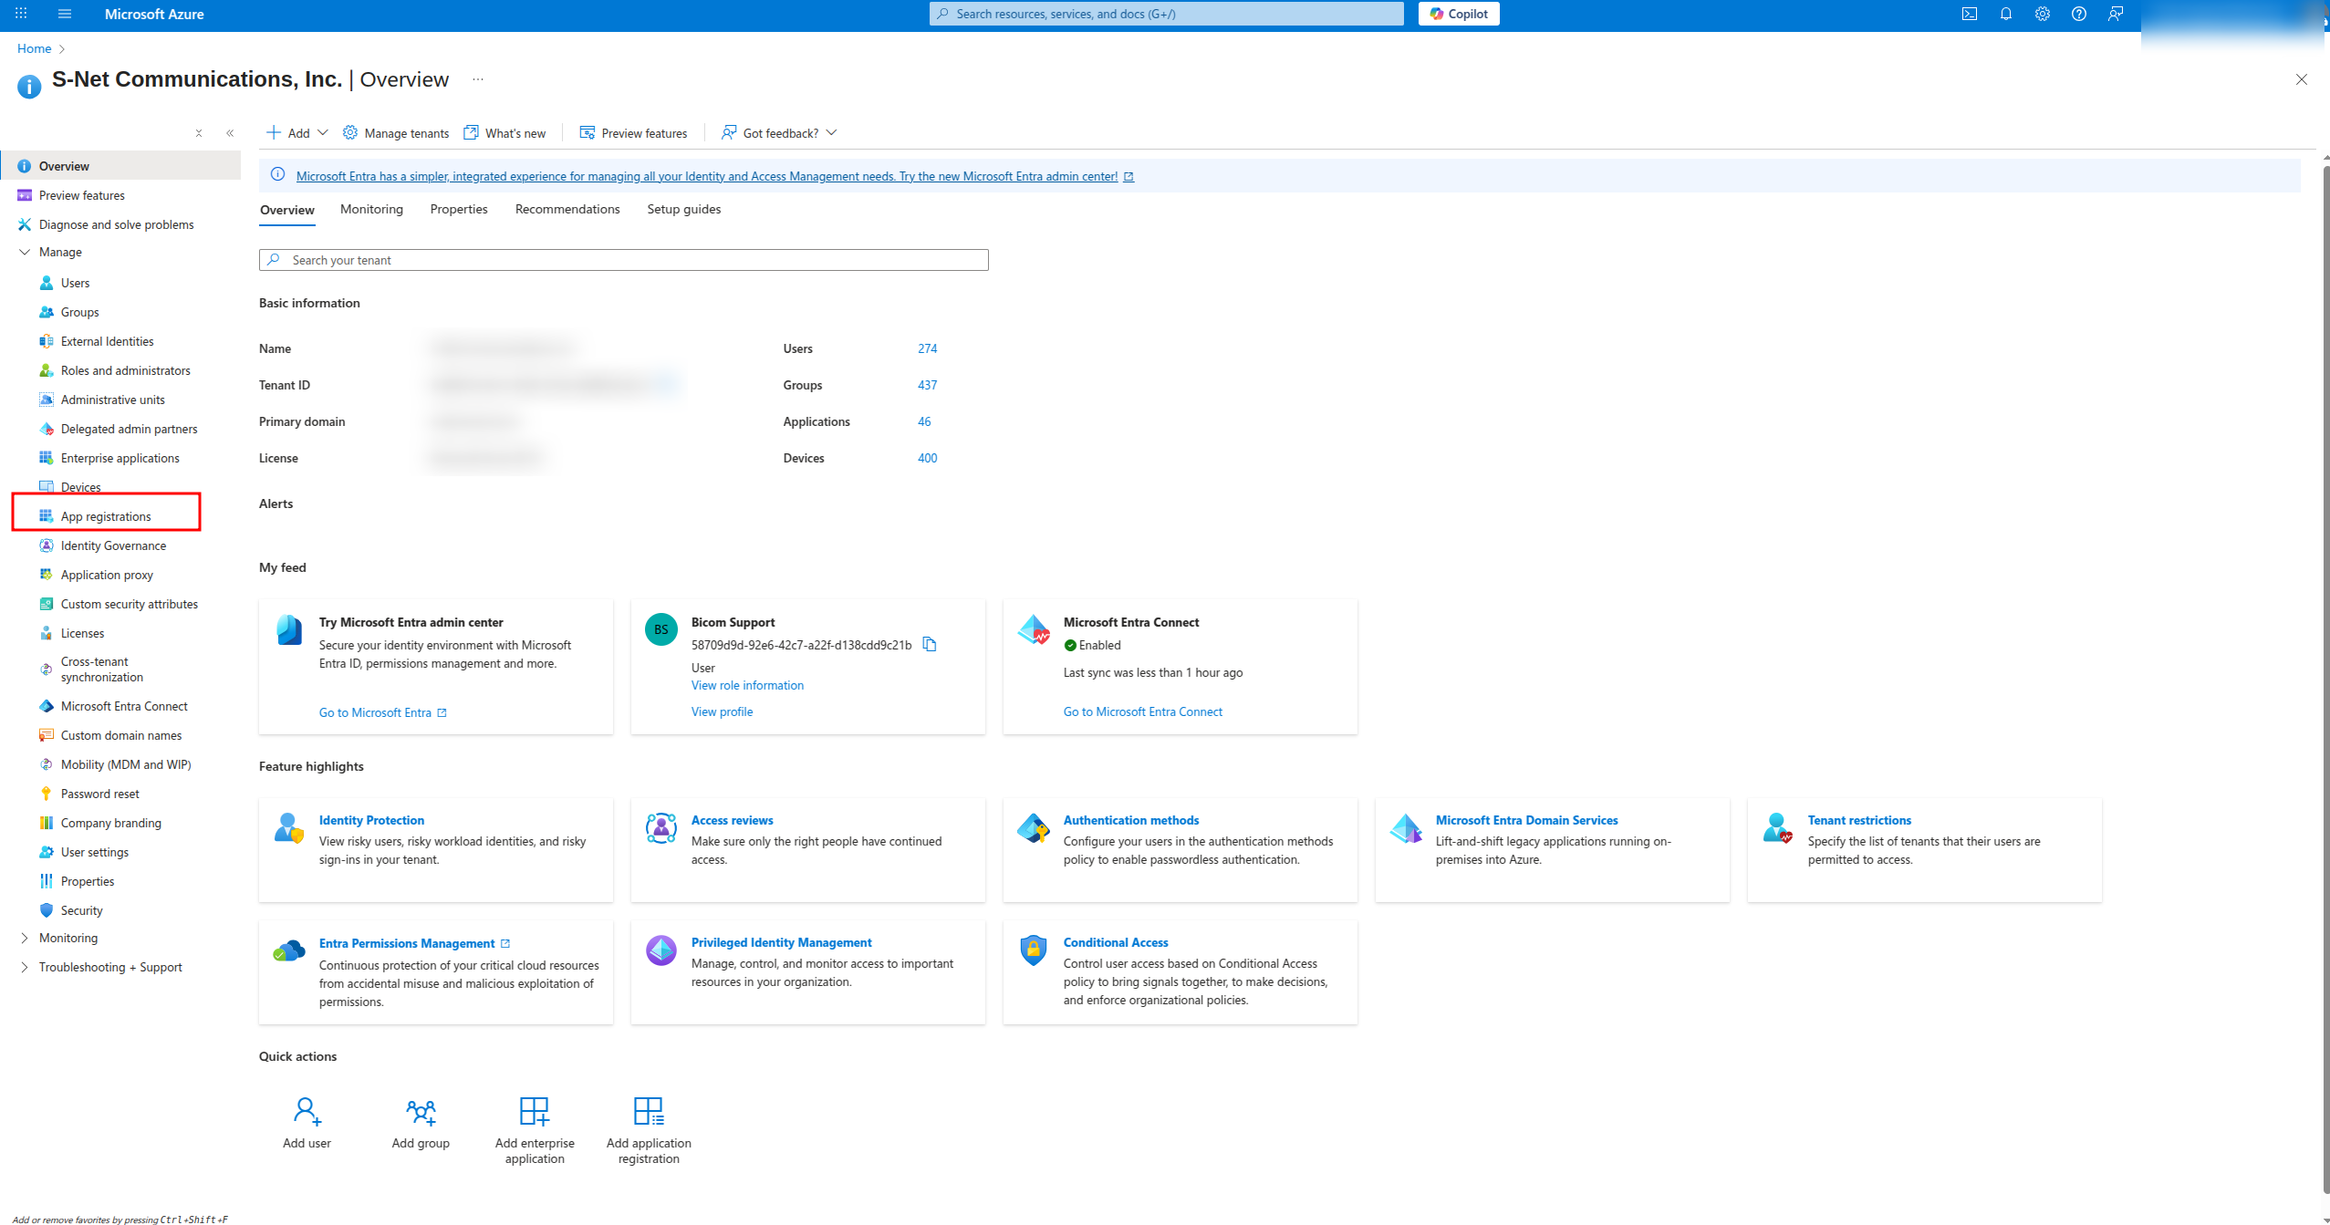Collapse the sidebar with double chevron
This screenshot has width=2330, height=1225.
(x=230, y=133)
